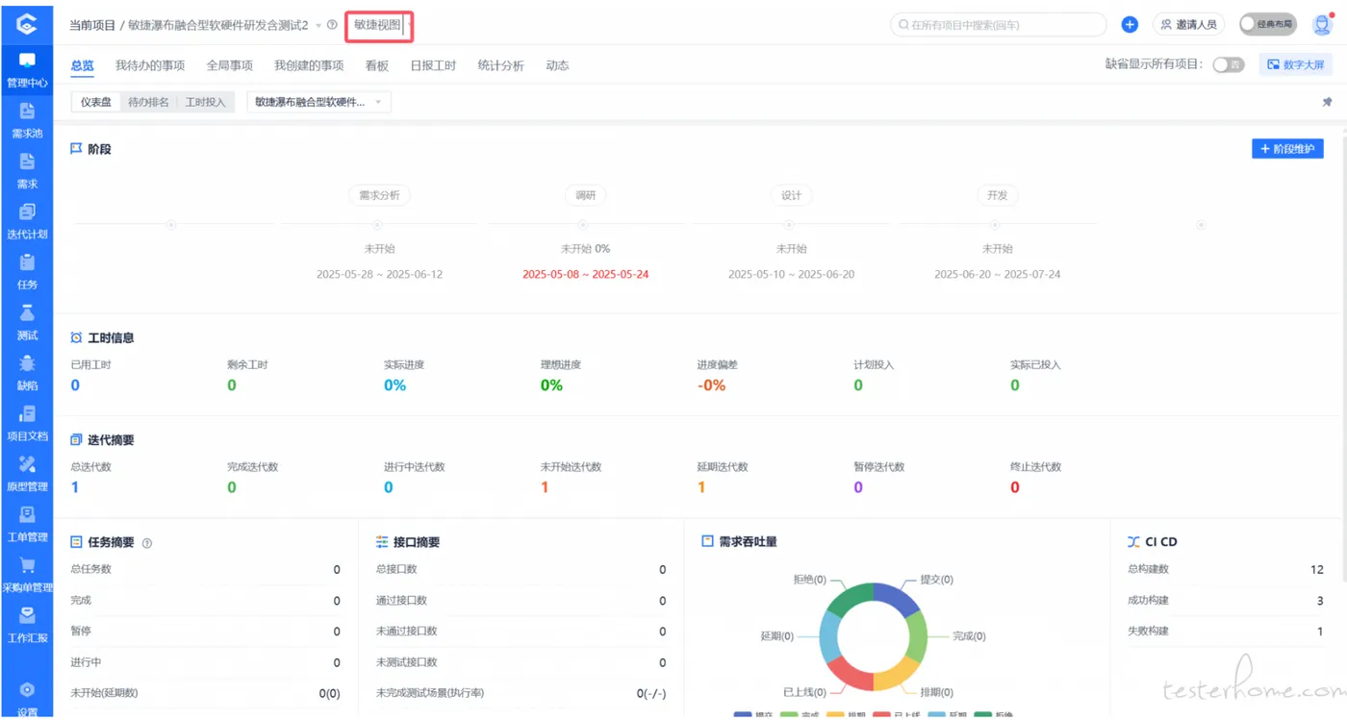
Task: Click the 阶段维护 button
Action: click(x=1286, y=149)
